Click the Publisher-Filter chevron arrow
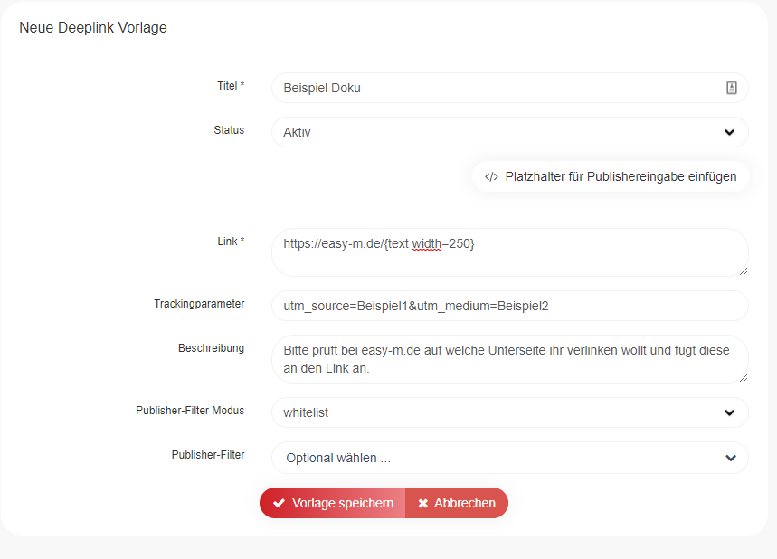 pyautogui.click(x=731, y=458)
